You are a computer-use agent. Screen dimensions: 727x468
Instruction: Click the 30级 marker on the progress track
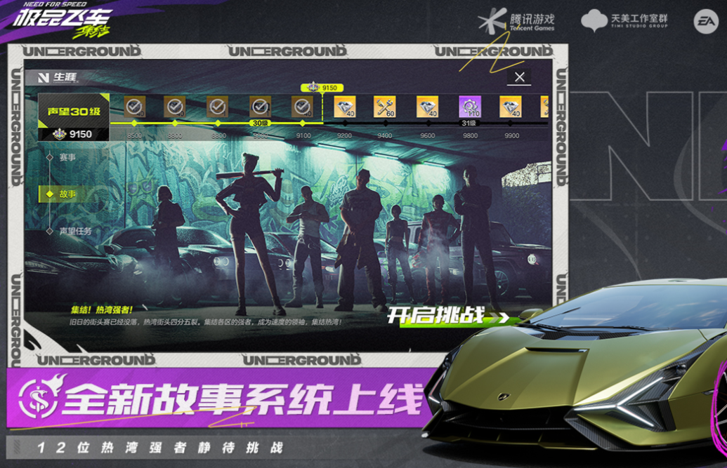pyautogui.click(x=260, y=123)
